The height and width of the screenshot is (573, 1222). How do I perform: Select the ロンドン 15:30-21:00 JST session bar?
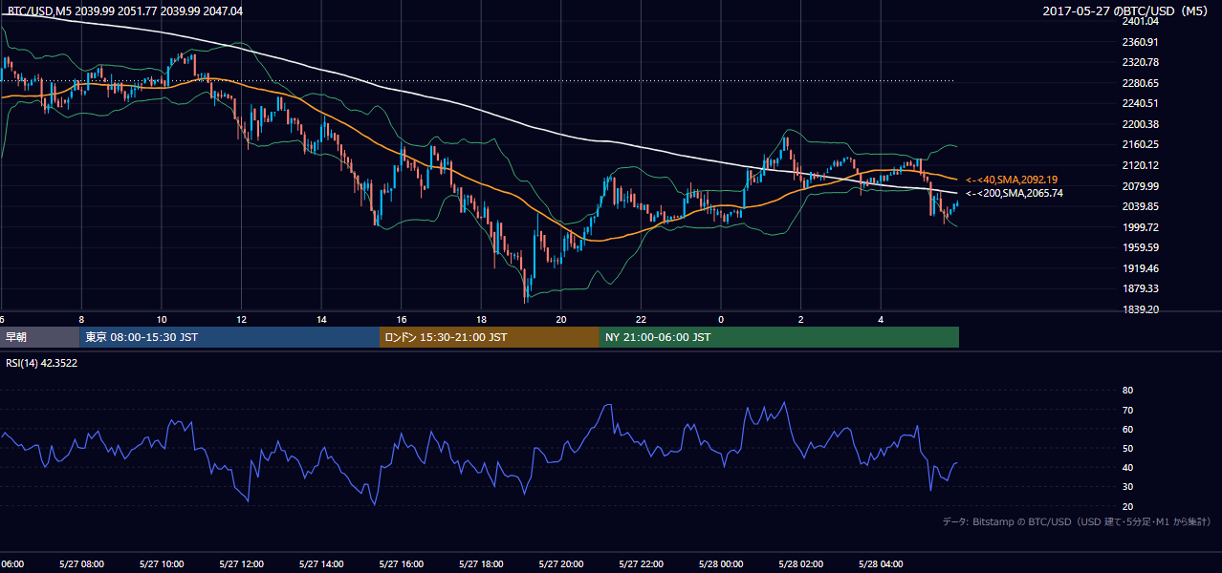[490, 337]
